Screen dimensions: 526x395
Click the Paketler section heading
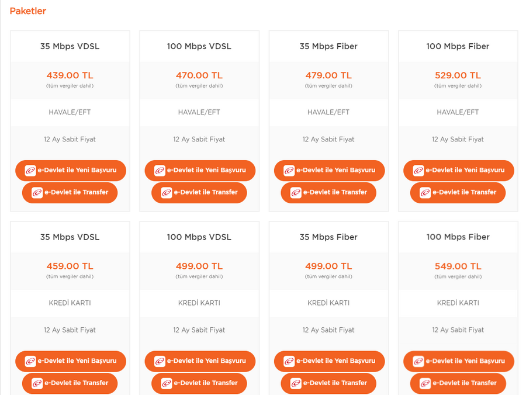tap(28, 11)
